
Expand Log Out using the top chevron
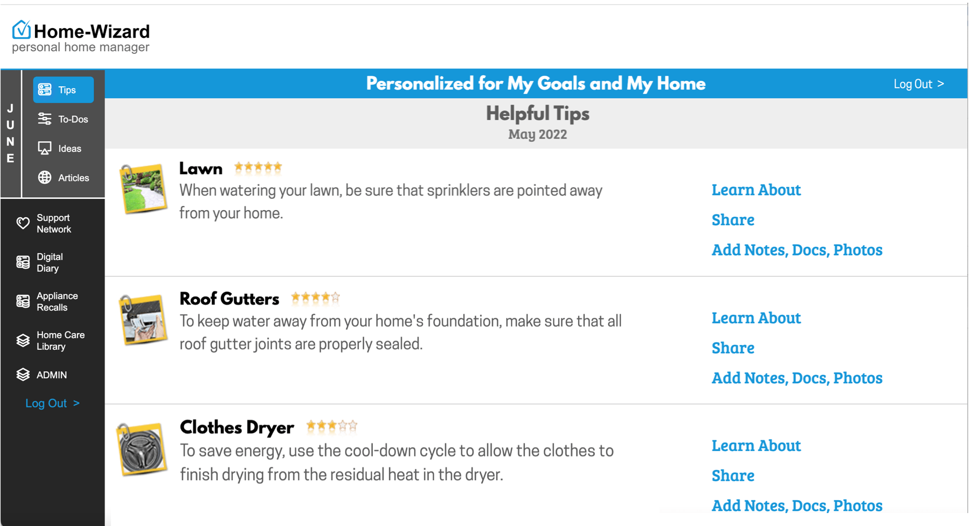pos(941,84)
